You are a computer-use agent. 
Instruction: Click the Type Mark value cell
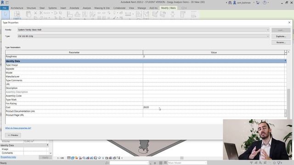point(214,100)
